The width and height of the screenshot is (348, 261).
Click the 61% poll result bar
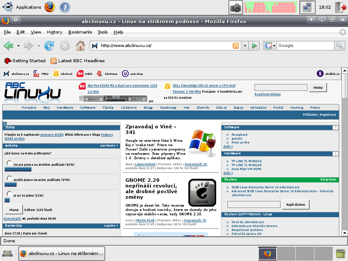(18, 170)
